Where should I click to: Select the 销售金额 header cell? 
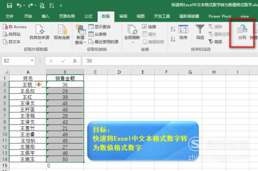(65, 78)
